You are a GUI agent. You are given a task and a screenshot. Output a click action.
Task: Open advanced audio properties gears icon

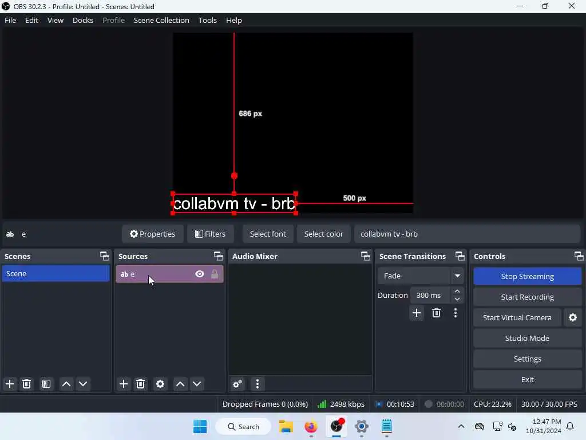[x=237, y=384]
